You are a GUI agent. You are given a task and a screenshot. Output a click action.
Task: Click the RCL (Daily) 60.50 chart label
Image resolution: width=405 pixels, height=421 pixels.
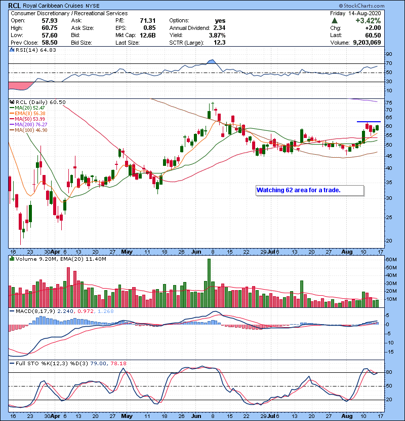point(40,102)
